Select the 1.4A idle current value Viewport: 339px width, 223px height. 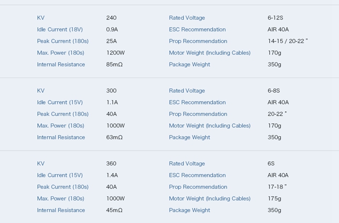pyautogui.click(x=112, y=175)
